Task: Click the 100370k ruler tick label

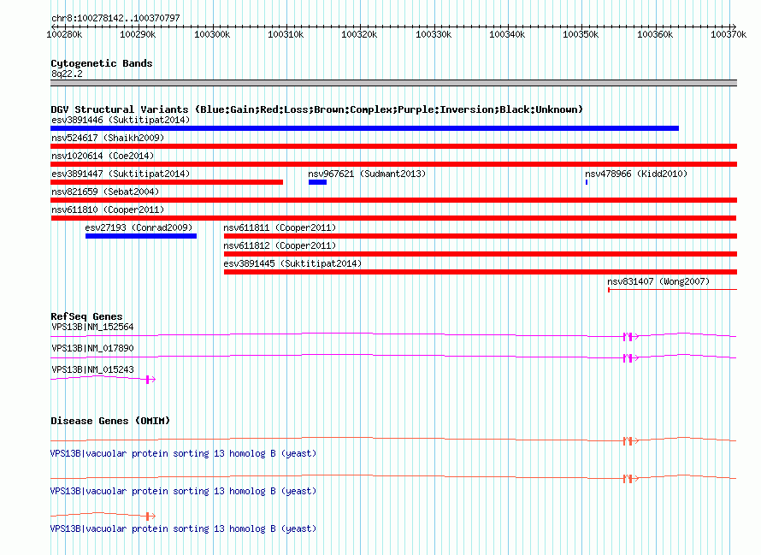Action: [729, 34]
